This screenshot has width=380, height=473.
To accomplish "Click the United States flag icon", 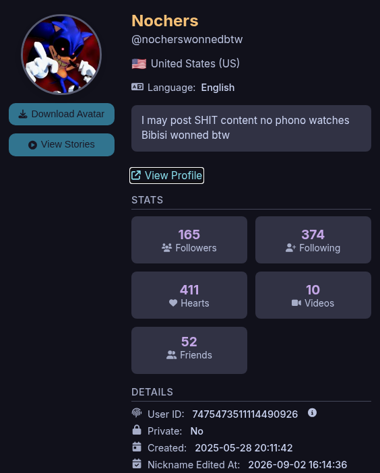I will tap(139, 63).
